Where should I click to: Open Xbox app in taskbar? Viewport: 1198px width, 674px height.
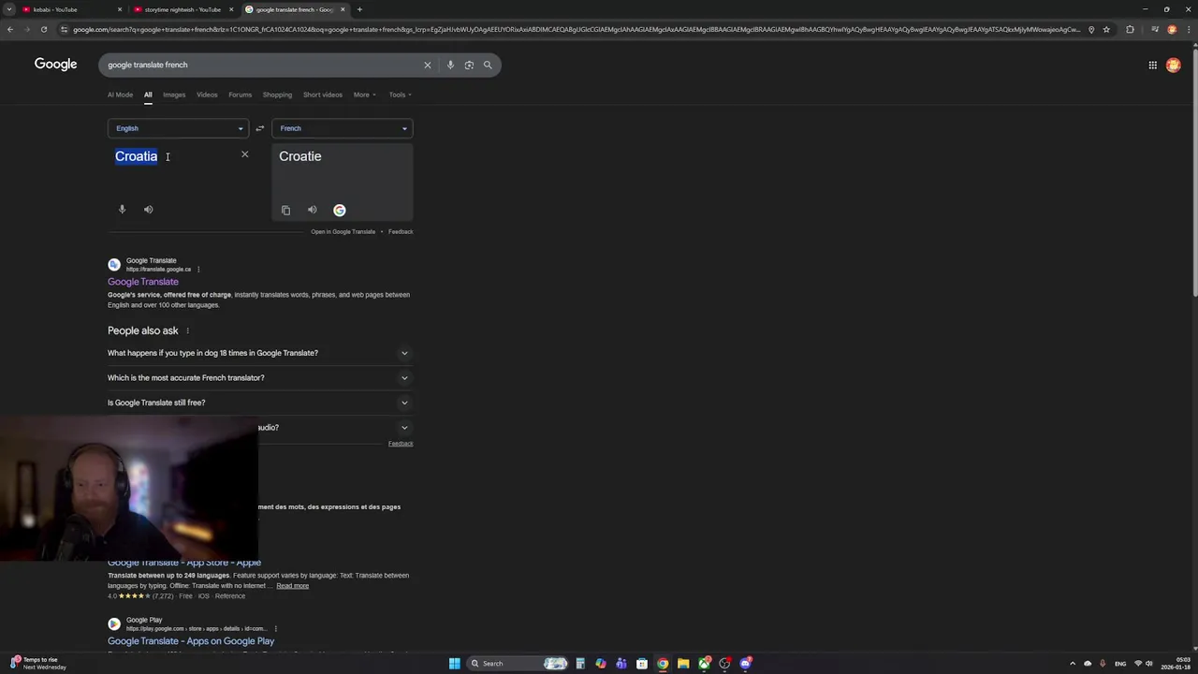click(704, 664)
